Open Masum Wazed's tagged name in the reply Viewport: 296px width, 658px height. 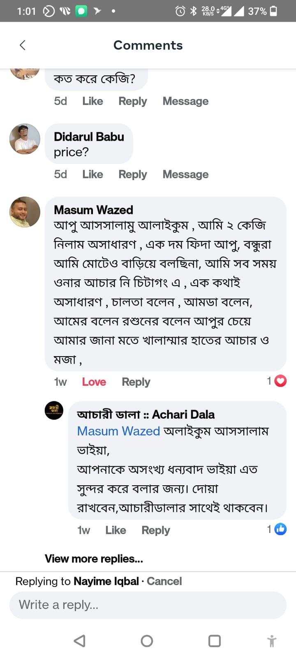pos(118,431)
